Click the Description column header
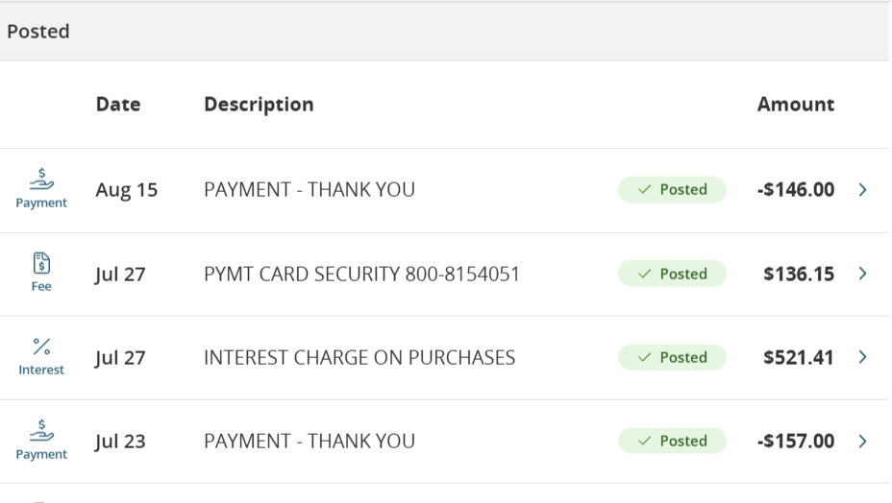892x503 pixels. point(259,105)
